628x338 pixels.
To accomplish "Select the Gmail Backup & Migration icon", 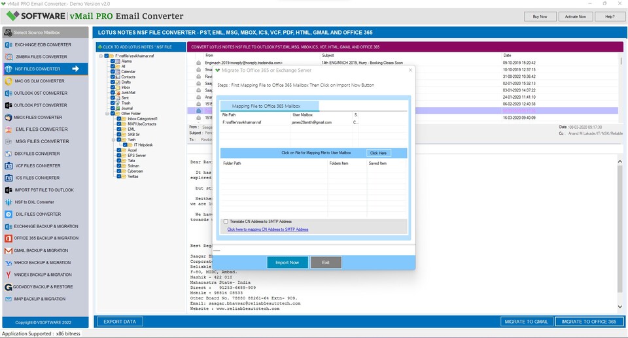I will point(9,250).
